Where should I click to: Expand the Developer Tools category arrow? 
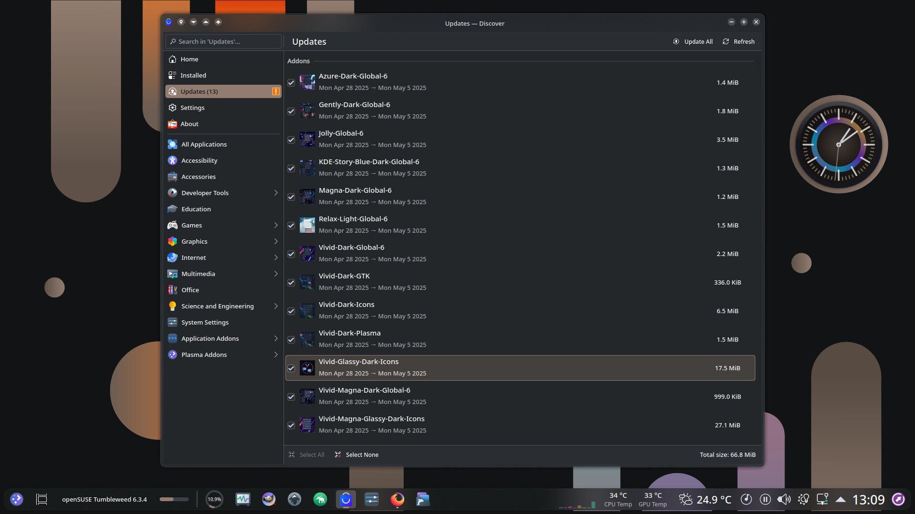(275, 193)
